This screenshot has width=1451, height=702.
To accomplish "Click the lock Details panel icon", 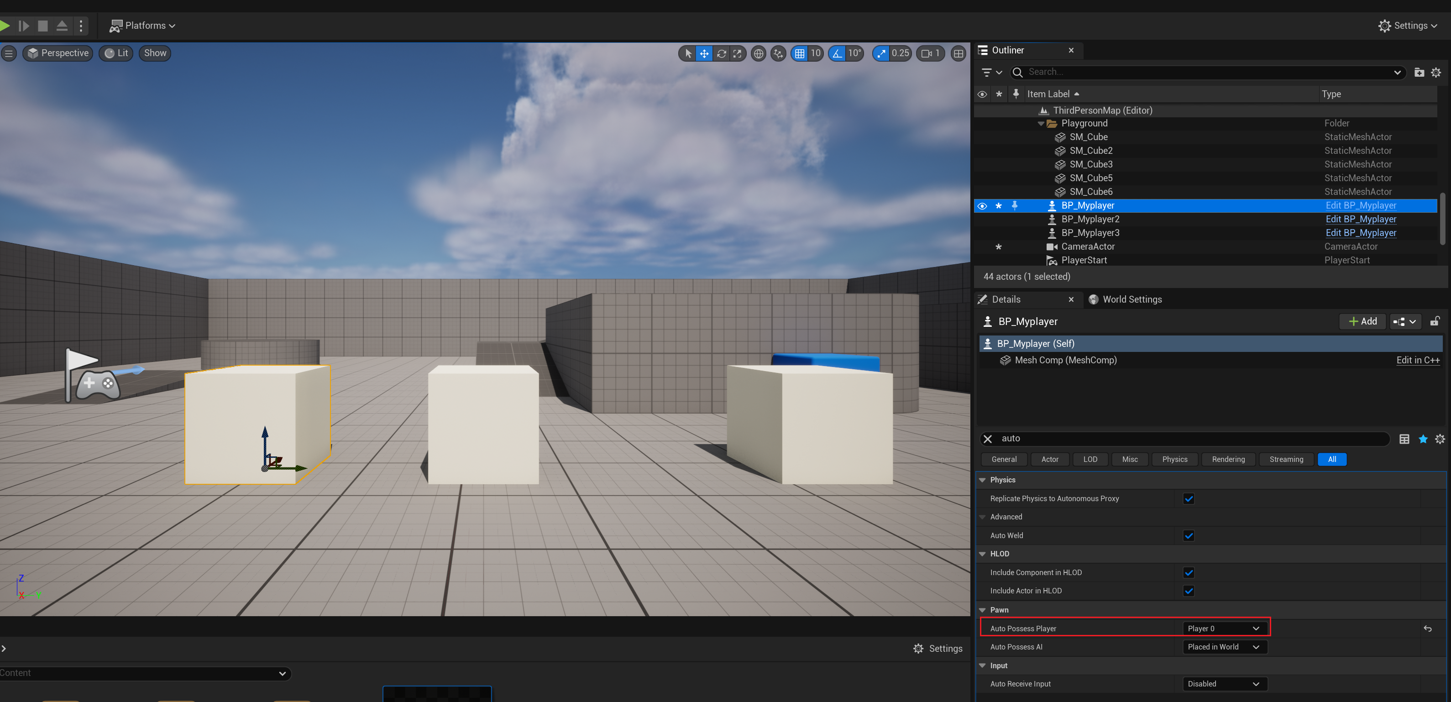I will click(x=1434, y=321).
